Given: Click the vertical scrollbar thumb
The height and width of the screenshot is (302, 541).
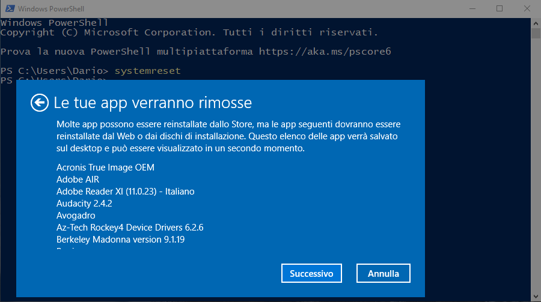Looking at the screenshot, I should point(536,34).
